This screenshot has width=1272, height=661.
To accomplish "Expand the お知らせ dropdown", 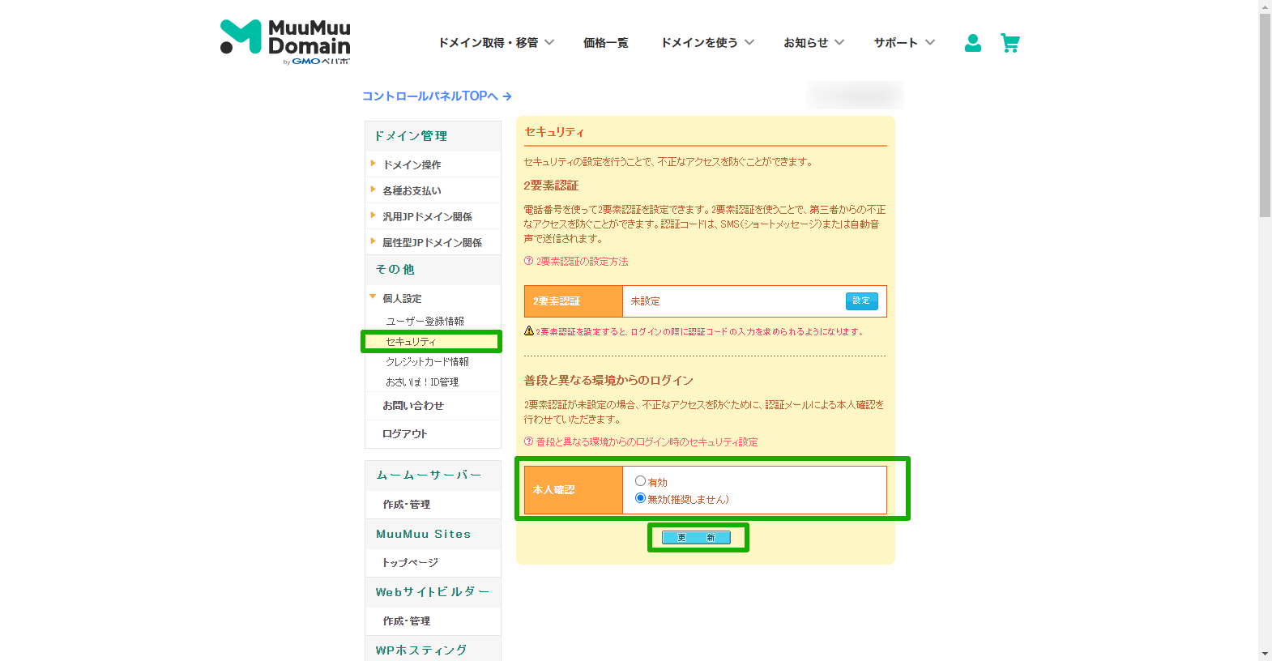I will 813,43.
